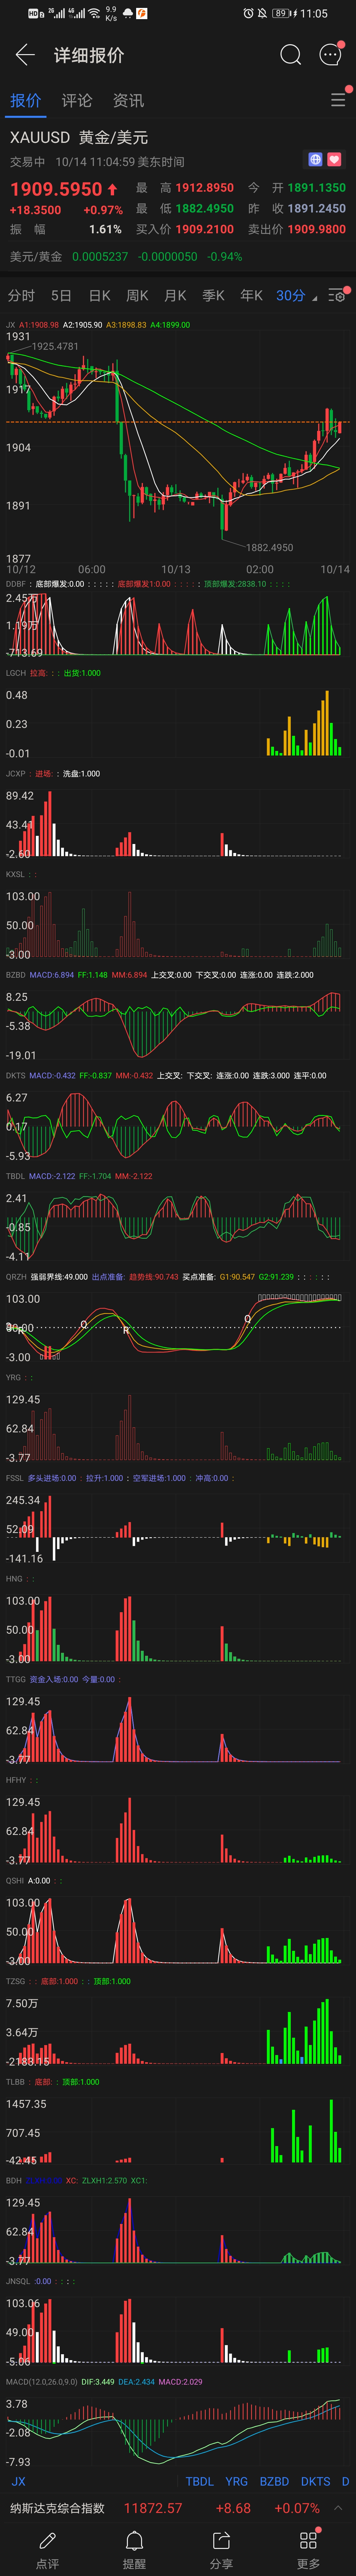
Task: Tap the globe icon near XAUUSD
Action: click(x=315, y=159)
